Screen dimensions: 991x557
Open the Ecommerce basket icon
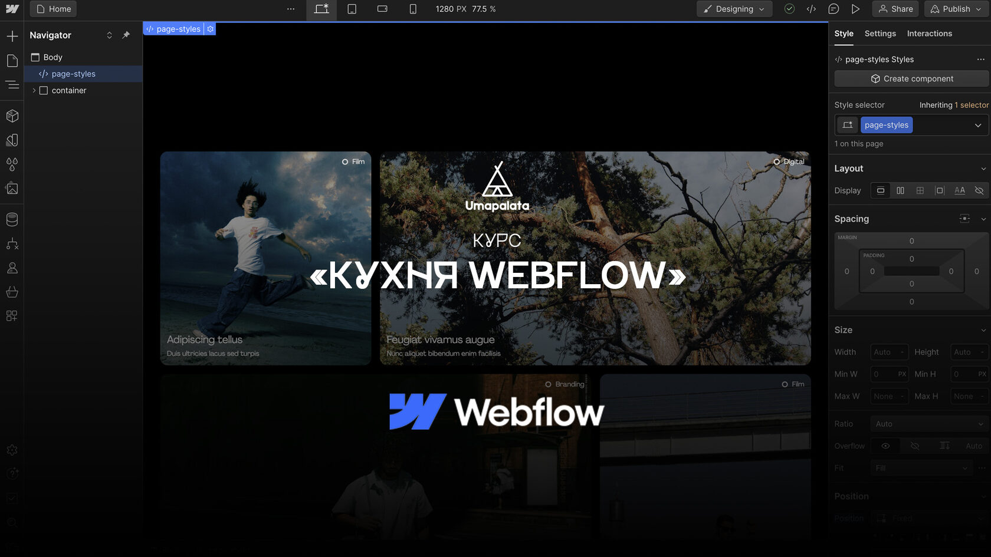12,292
